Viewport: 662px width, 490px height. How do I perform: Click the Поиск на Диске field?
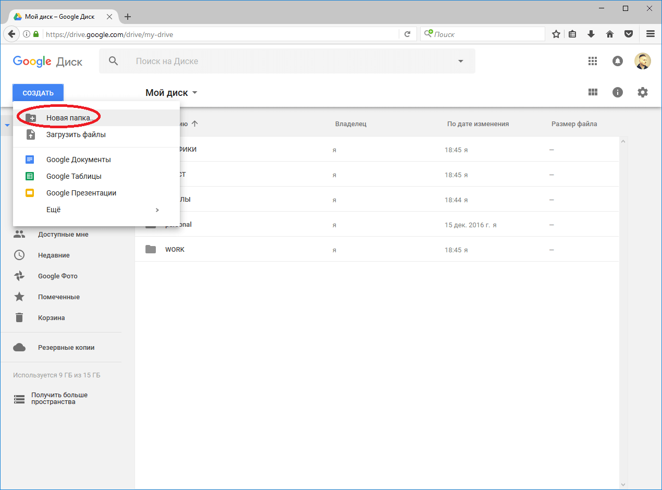tap(287, 61)
